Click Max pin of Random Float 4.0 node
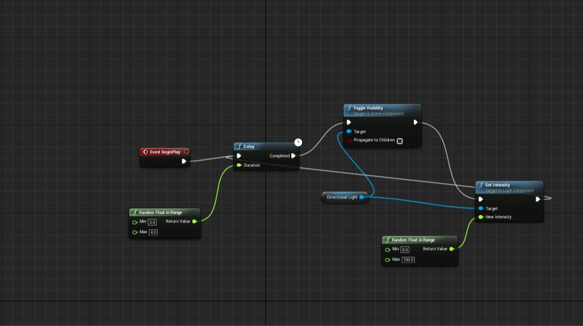The height and width of the screenshot is (326, 583). (x=135, y=232)
